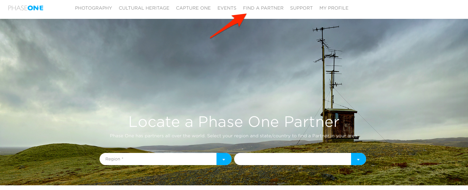Open the Events page
The image size is (468, 190).
227,8
